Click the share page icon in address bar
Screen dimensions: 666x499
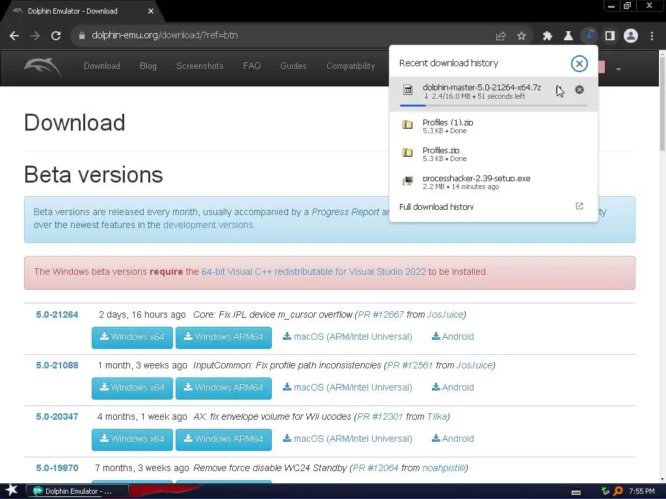point(501,36)
